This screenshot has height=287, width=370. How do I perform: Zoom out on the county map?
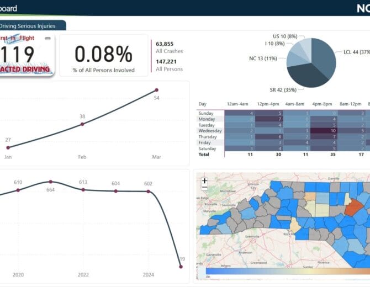204,188
